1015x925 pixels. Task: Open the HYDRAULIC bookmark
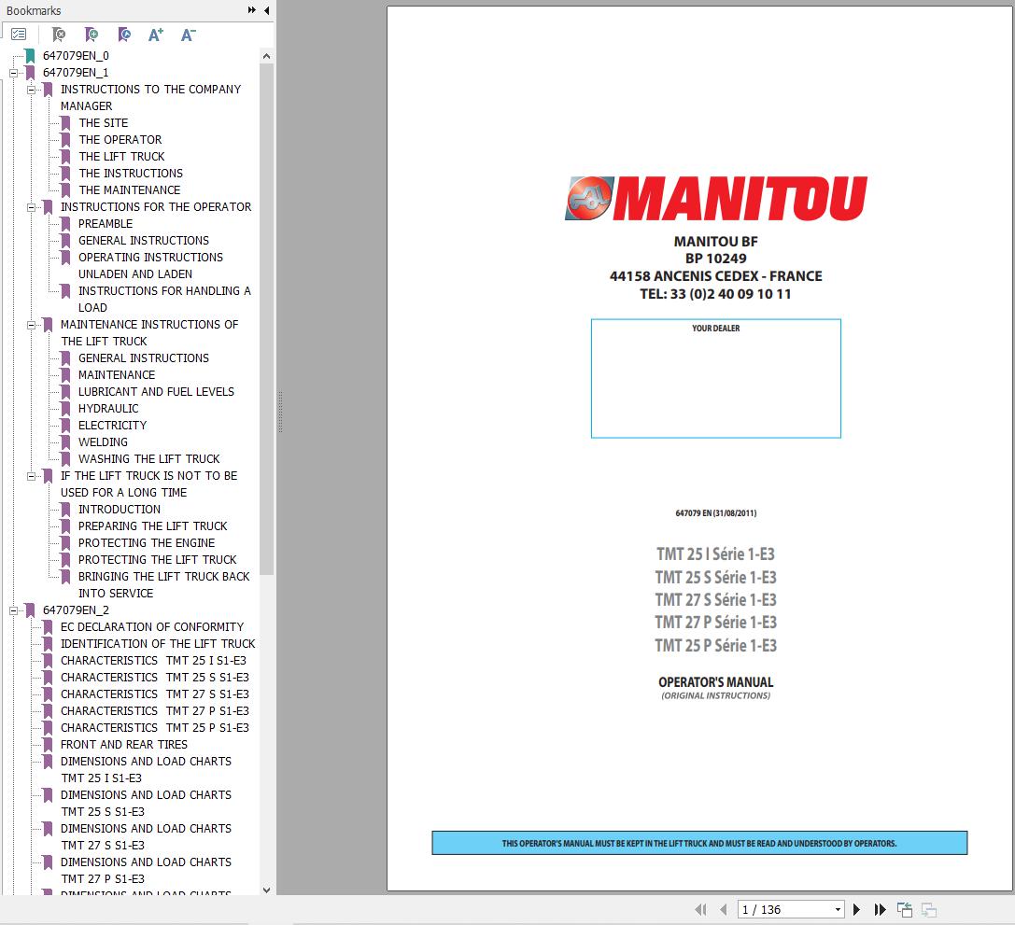[108, 409]
